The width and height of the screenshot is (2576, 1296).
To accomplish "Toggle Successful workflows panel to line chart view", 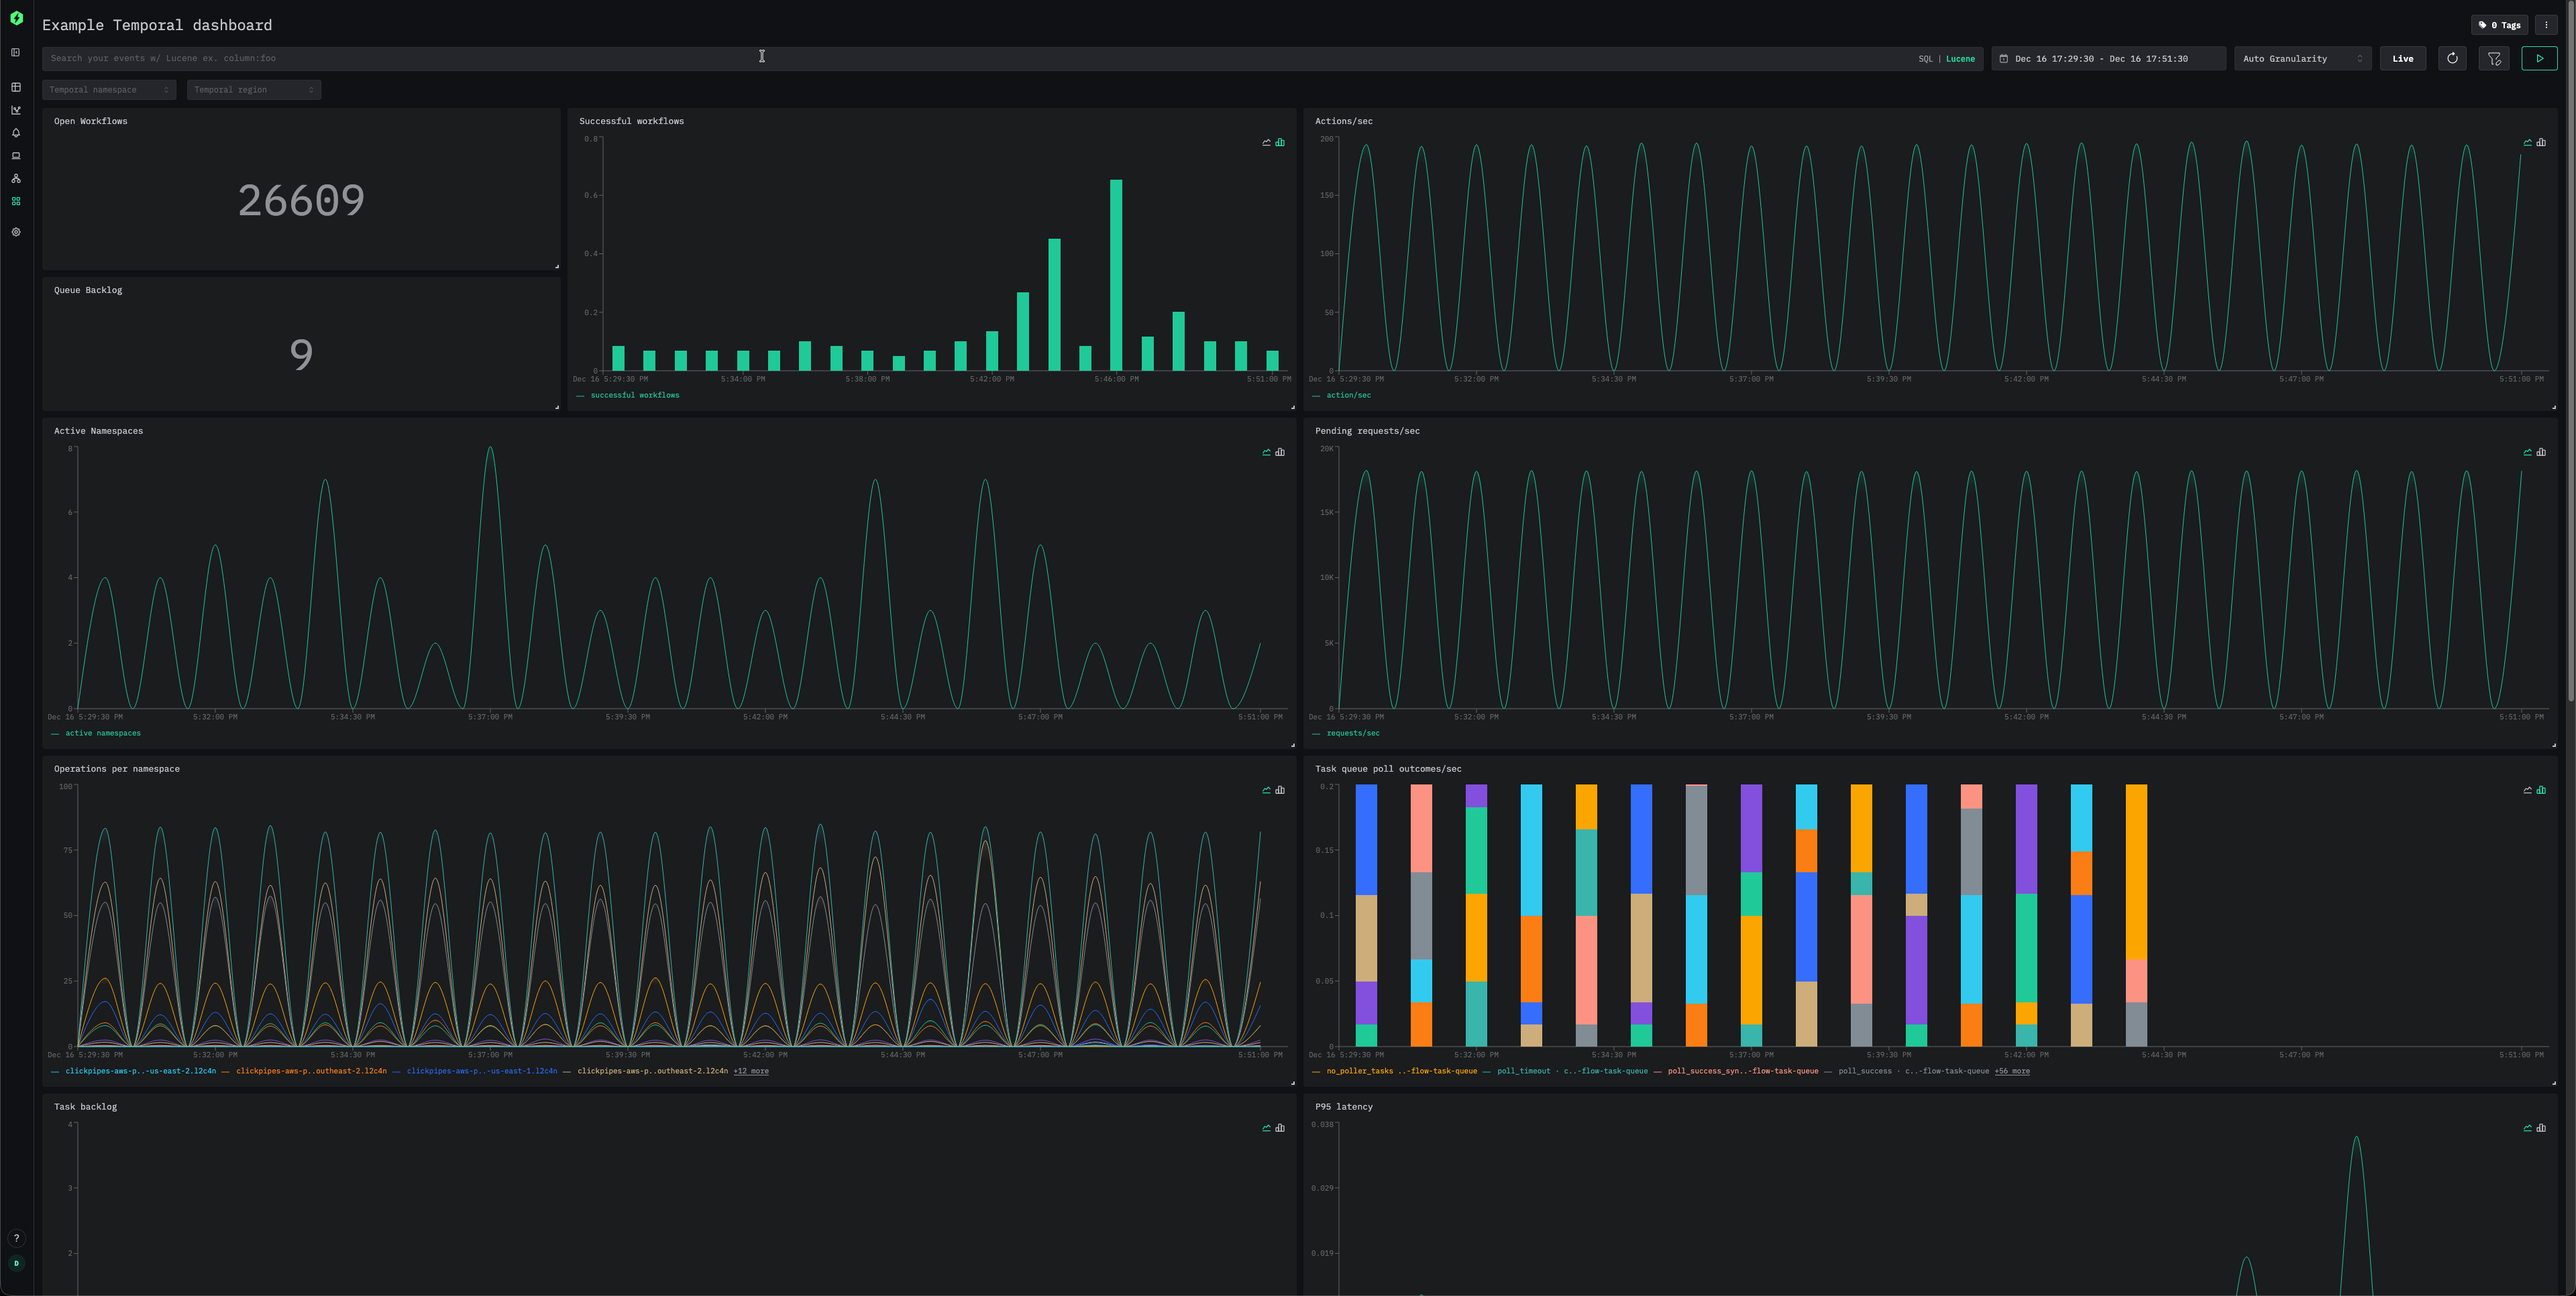I will coord(1265,142).
